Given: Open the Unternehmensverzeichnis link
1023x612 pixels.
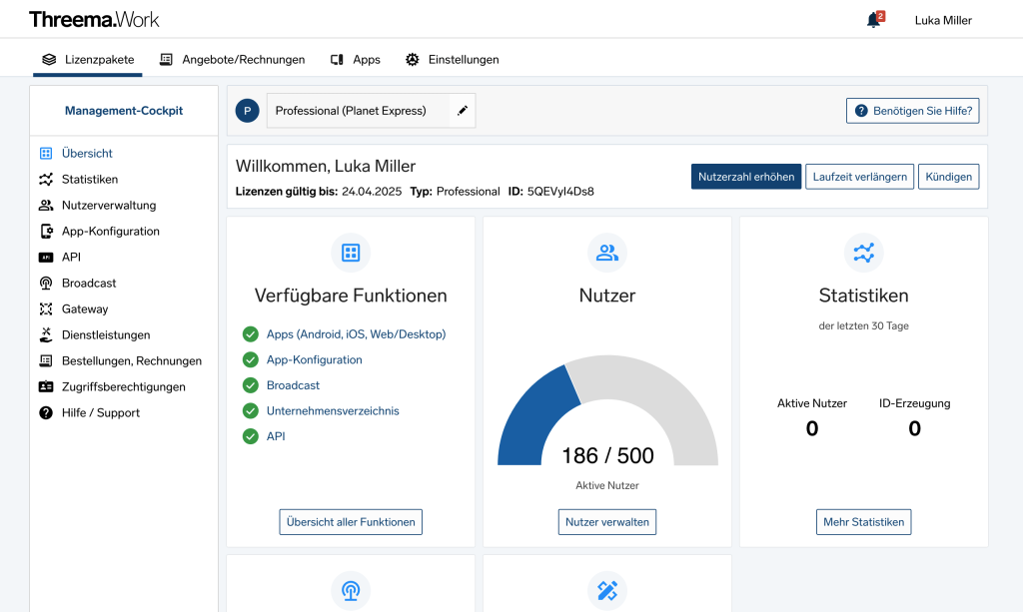Looking at the screenshot, I should (x=333, y=410).
